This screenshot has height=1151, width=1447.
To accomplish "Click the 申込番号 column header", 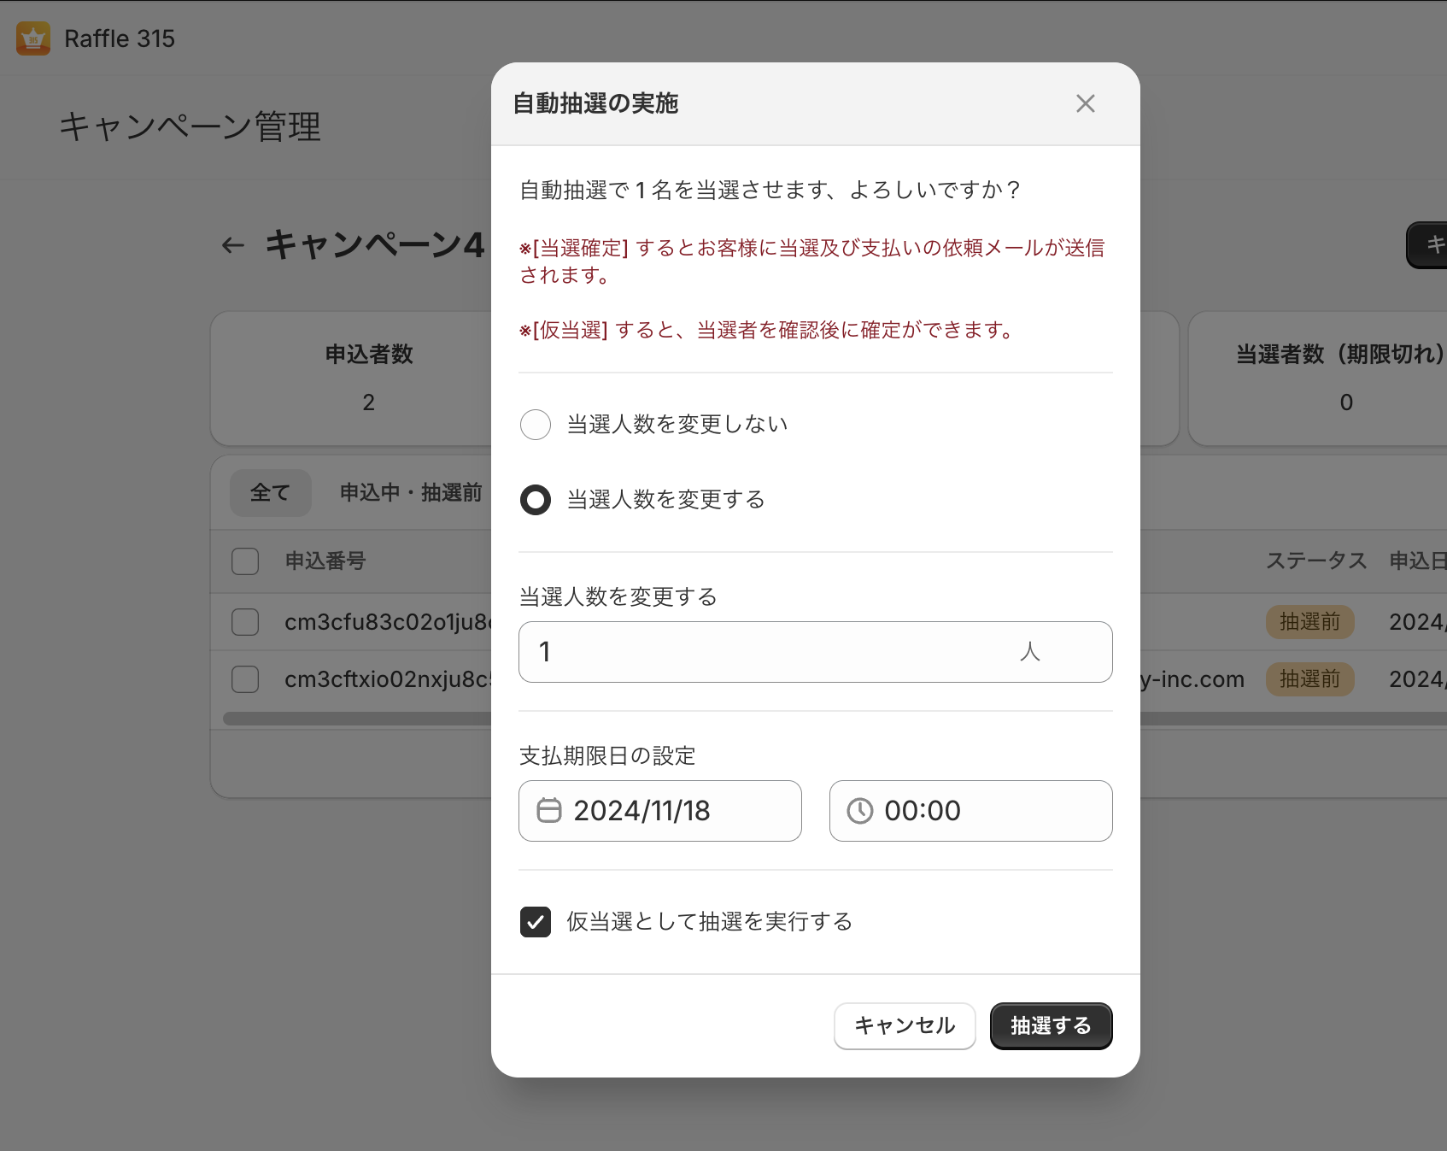I will tap(325, 561).
